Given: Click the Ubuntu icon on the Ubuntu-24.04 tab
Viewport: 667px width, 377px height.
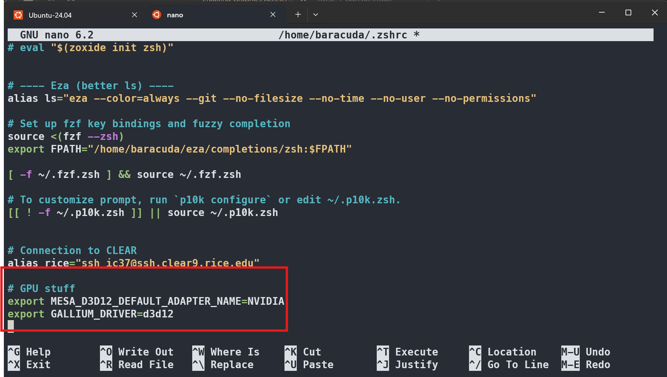Looking at the screenshot, I should tap(18, 15).
